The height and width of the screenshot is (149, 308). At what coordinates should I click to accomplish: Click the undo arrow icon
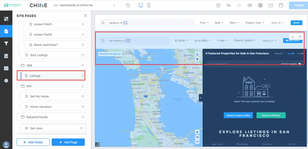229,5
